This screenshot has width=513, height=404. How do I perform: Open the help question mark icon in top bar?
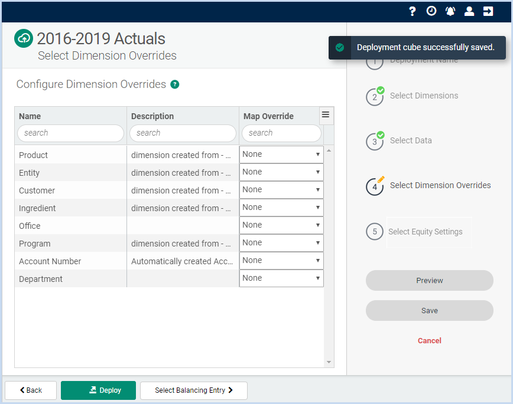(x=413, y=11)
